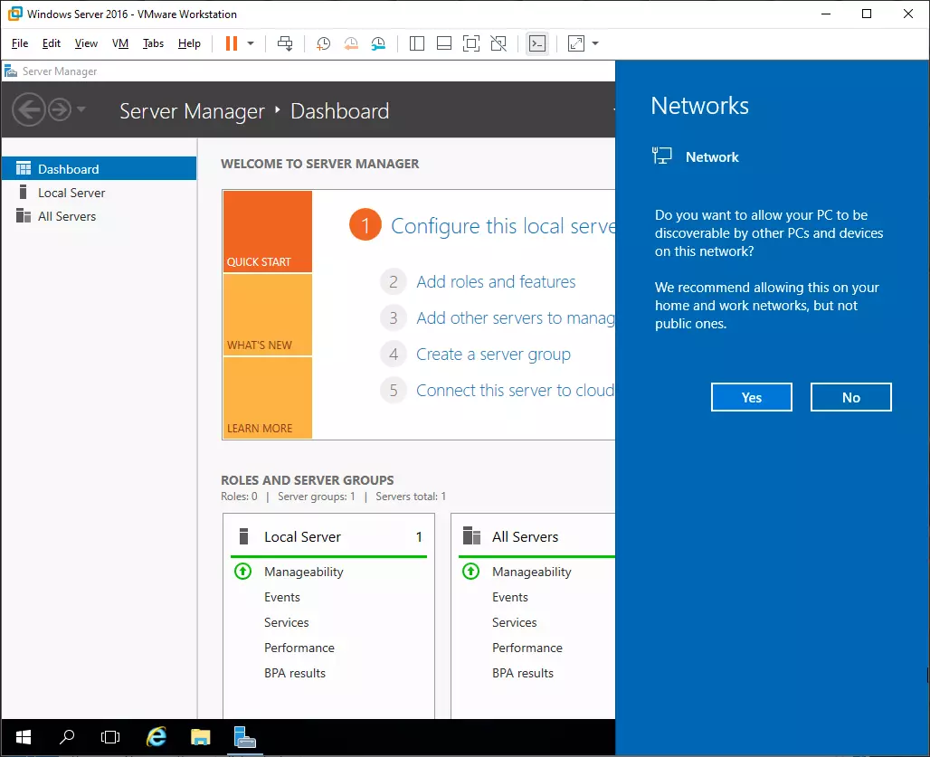Click Server Manager icon in the taskbar

point(244,737)
